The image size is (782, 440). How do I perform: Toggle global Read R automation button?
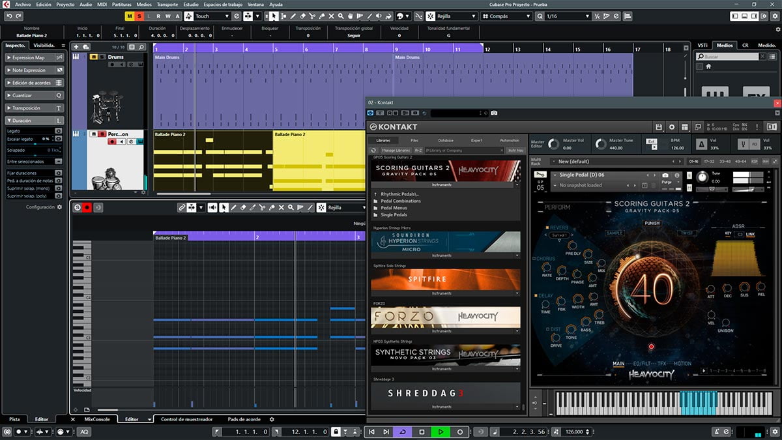click(158, 16)
